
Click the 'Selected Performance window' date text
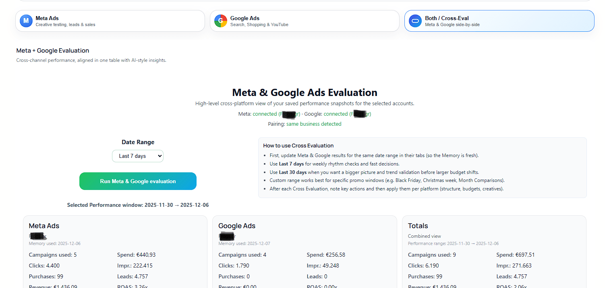pos(138,205)
